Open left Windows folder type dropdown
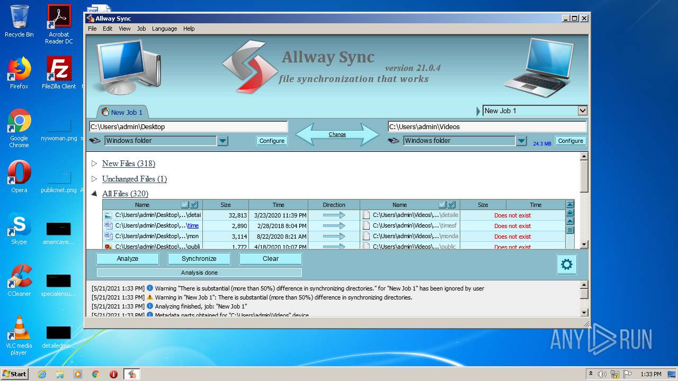This screenshot has width=678, height=381. (x=223, y=141)
